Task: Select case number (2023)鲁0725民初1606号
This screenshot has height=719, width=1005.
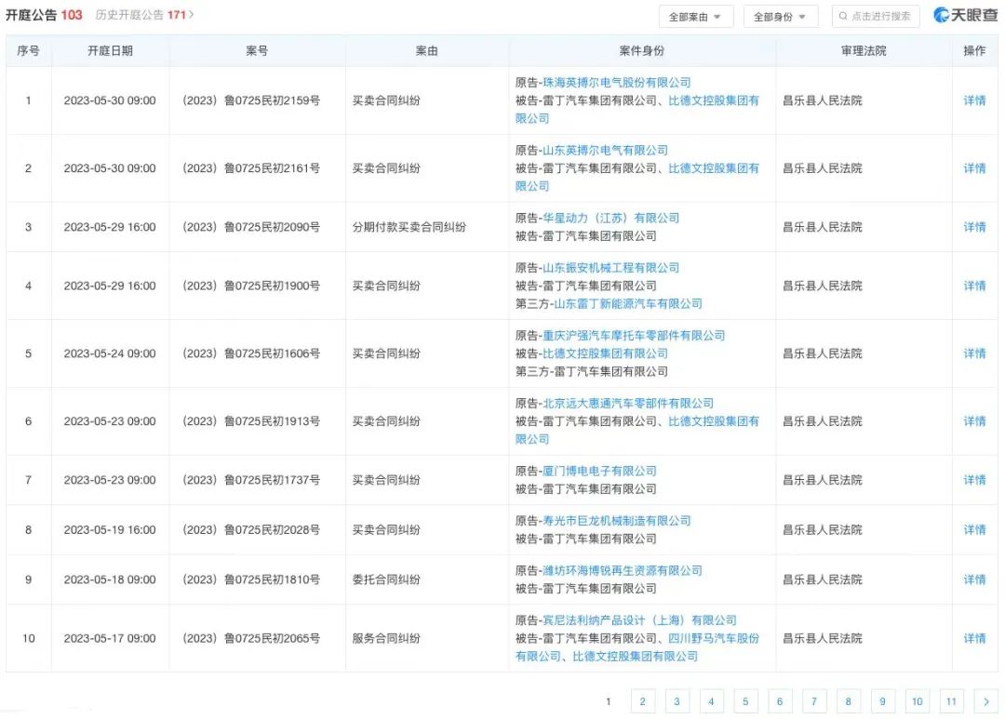Action: pyautogui.click(x=251, y=353)
